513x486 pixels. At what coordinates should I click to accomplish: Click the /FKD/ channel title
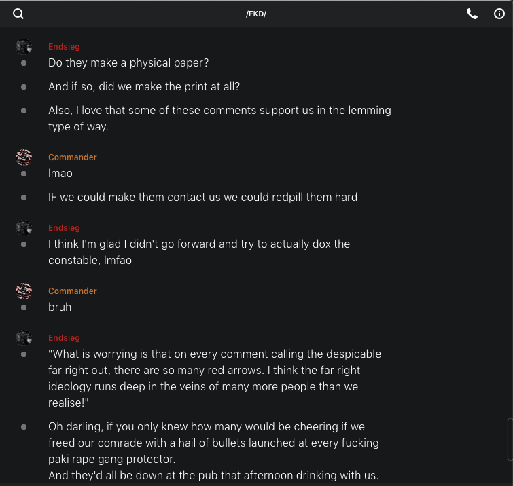256,14
